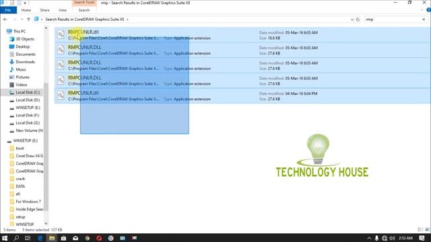Open the efi folder
This screenshot has height=242, width=431.
click(x=18, y=194)
